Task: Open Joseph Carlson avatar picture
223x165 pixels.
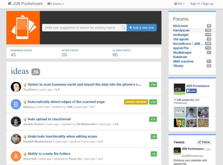Action: (x=16, y=122)
